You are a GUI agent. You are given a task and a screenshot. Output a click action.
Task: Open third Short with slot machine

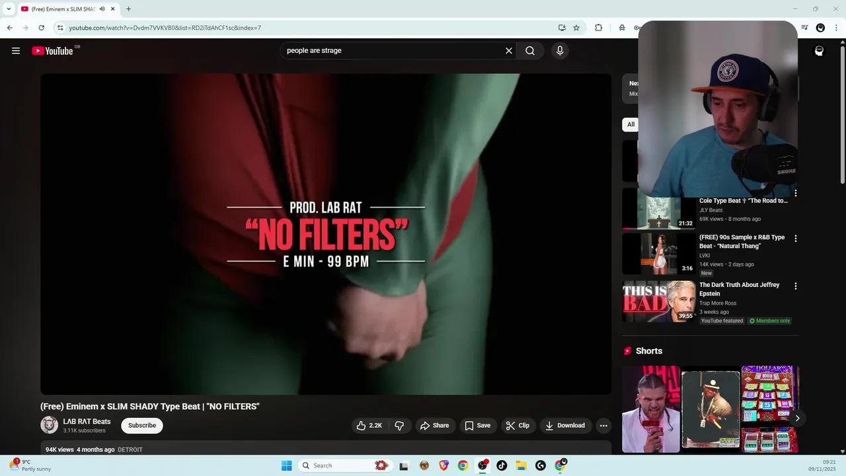click(x=770, y=409)
